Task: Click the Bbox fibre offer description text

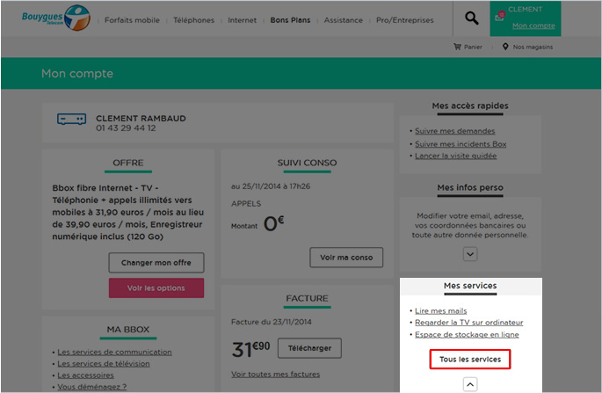Action: tap(127, 212)
